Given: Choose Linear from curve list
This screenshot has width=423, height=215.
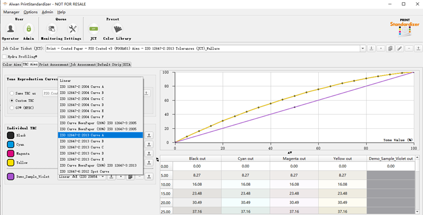Looking at the screenshot, I should 101,81.
